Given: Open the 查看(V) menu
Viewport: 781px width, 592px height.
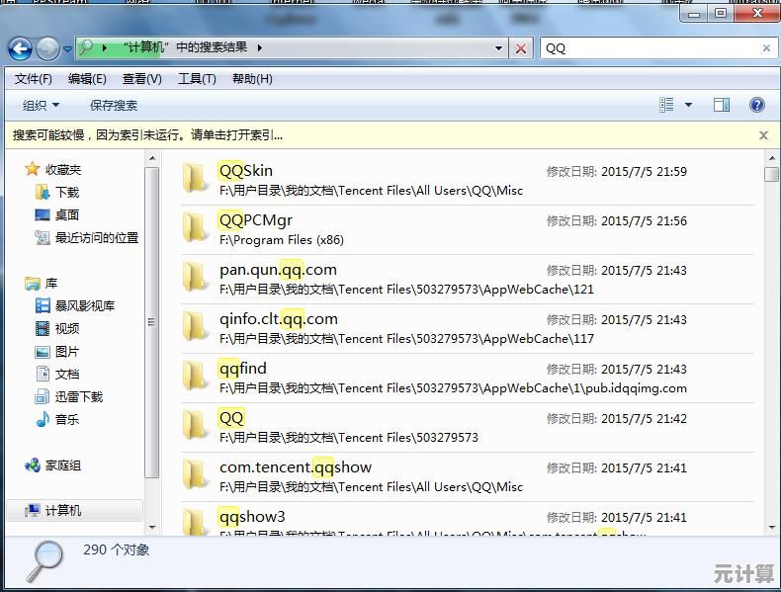Looking at the screenshot, I should coord(142,79).
